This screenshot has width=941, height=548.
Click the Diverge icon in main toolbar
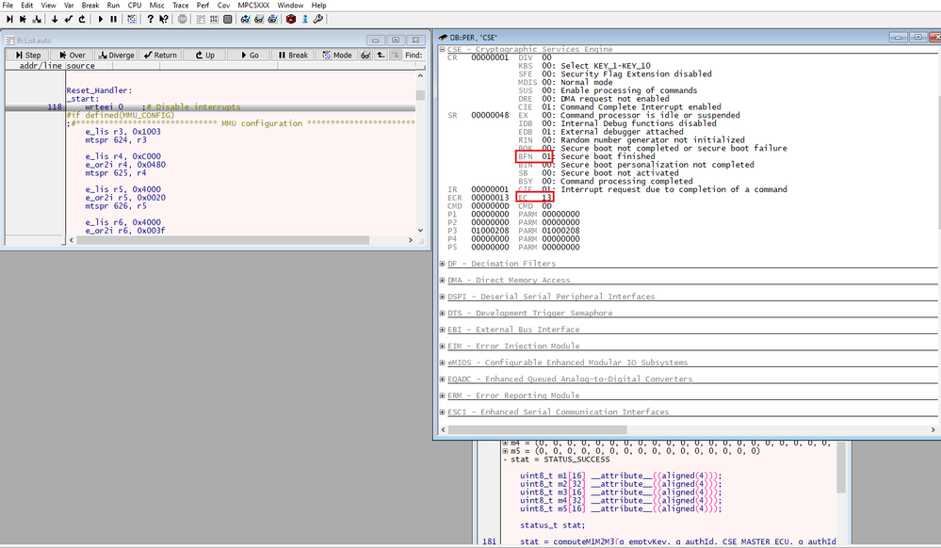pos(37,19)
